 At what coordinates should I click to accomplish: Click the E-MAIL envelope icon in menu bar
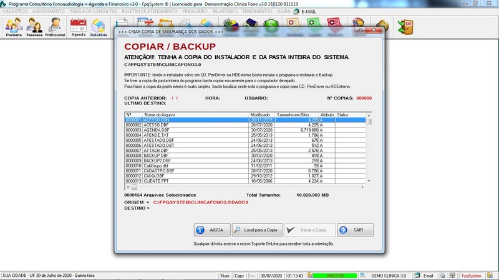pyautogui.click(x=296, y=11)
